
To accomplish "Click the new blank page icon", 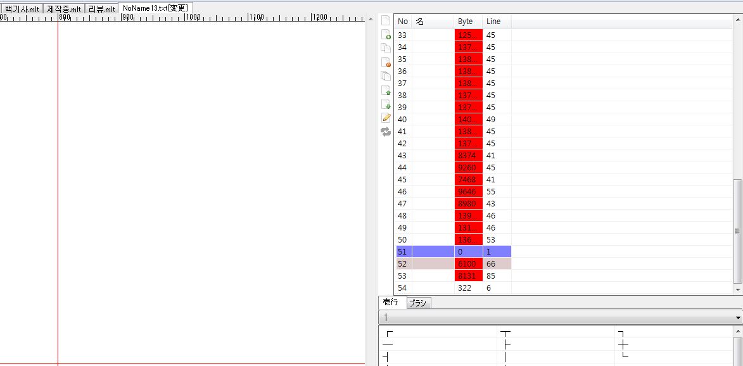I will pyautogui.click(x=385, y=21).
